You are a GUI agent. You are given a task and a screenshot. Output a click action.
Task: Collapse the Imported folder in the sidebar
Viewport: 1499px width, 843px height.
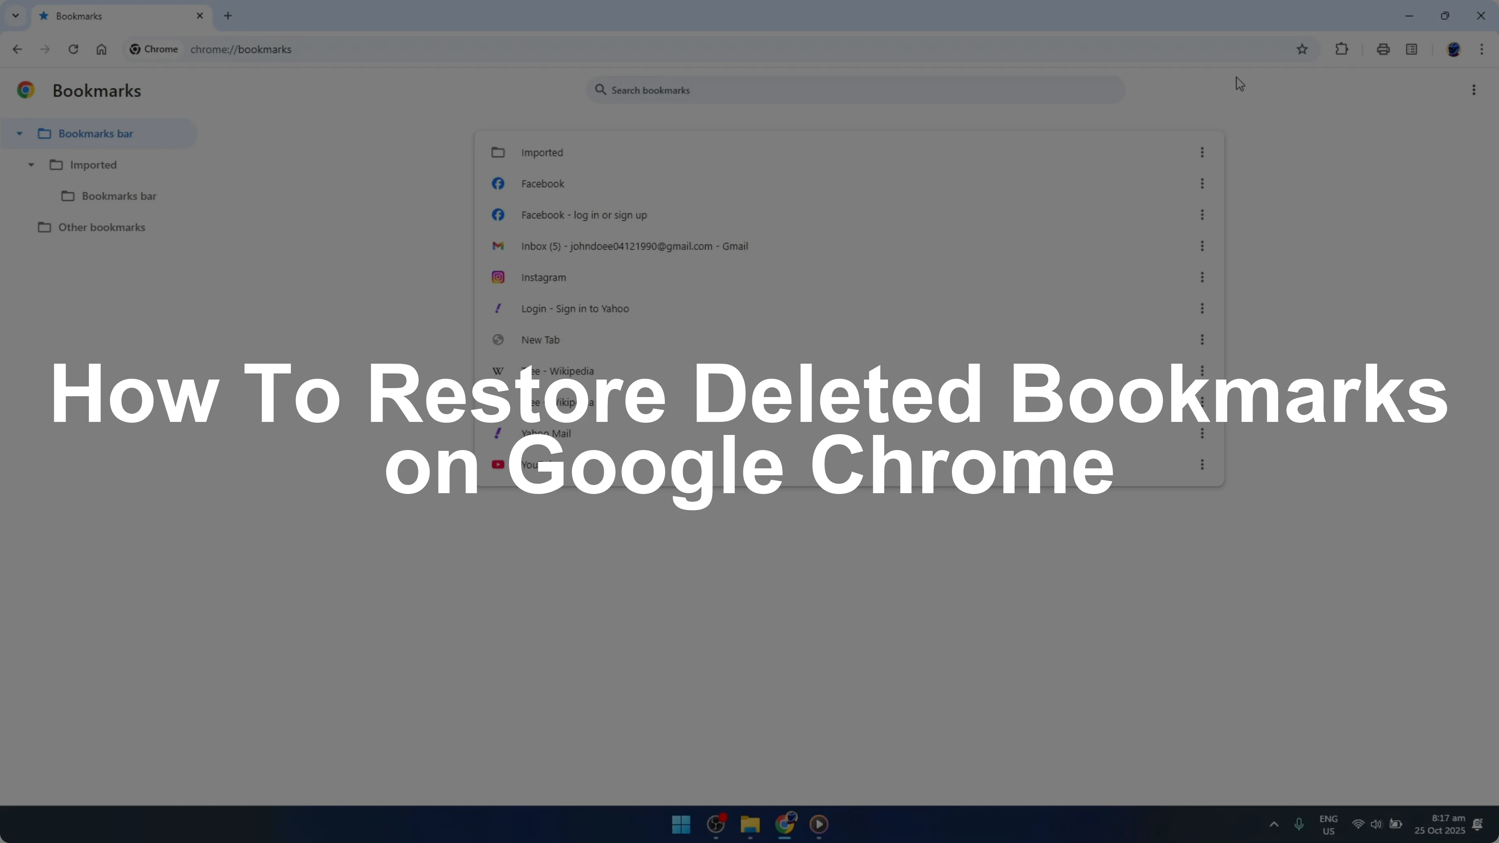31,165
